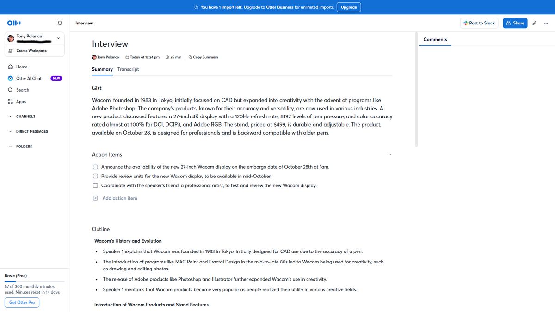Open Otter AI Chat icon

point(10,79)
